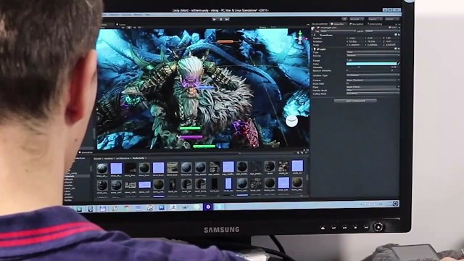Screen dimensions: 464x261
Task: Switch to the Navigation tab
Action: click(x=356, y=24)
